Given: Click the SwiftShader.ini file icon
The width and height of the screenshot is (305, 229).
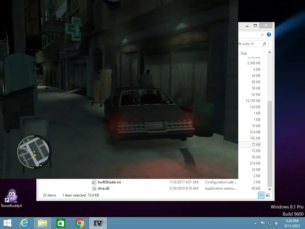Looking at the screenshot, I should 94,182.
